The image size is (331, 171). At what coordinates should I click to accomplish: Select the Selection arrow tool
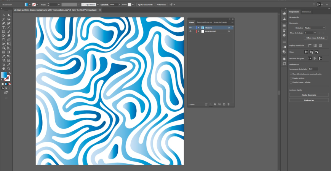(x=3, y=15)
